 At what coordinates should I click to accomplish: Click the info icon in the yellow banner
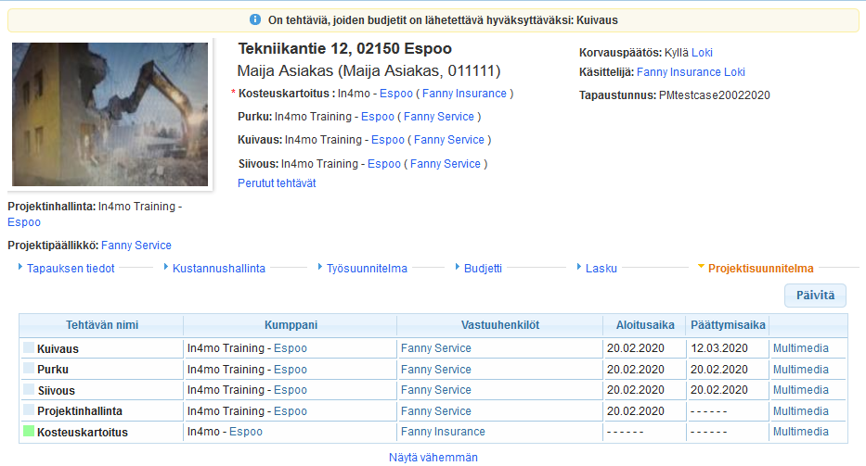tap(255, 19)
